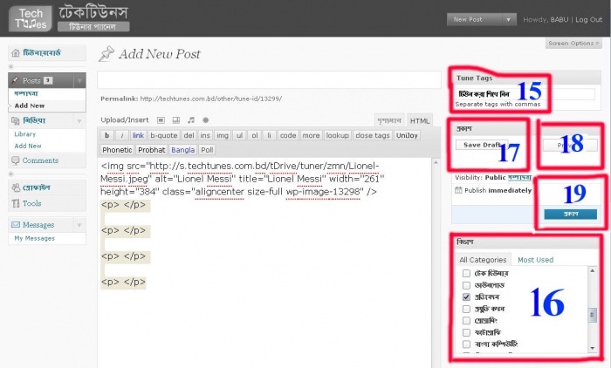Select Probhat keyboard layout button
The height and width of the screenshot is (368, 611).
point(152,150)
